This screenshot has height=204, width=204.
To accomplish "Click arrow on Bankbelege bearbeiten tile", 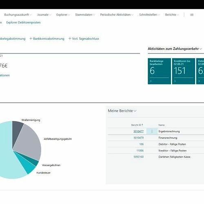I will [151, 81].
